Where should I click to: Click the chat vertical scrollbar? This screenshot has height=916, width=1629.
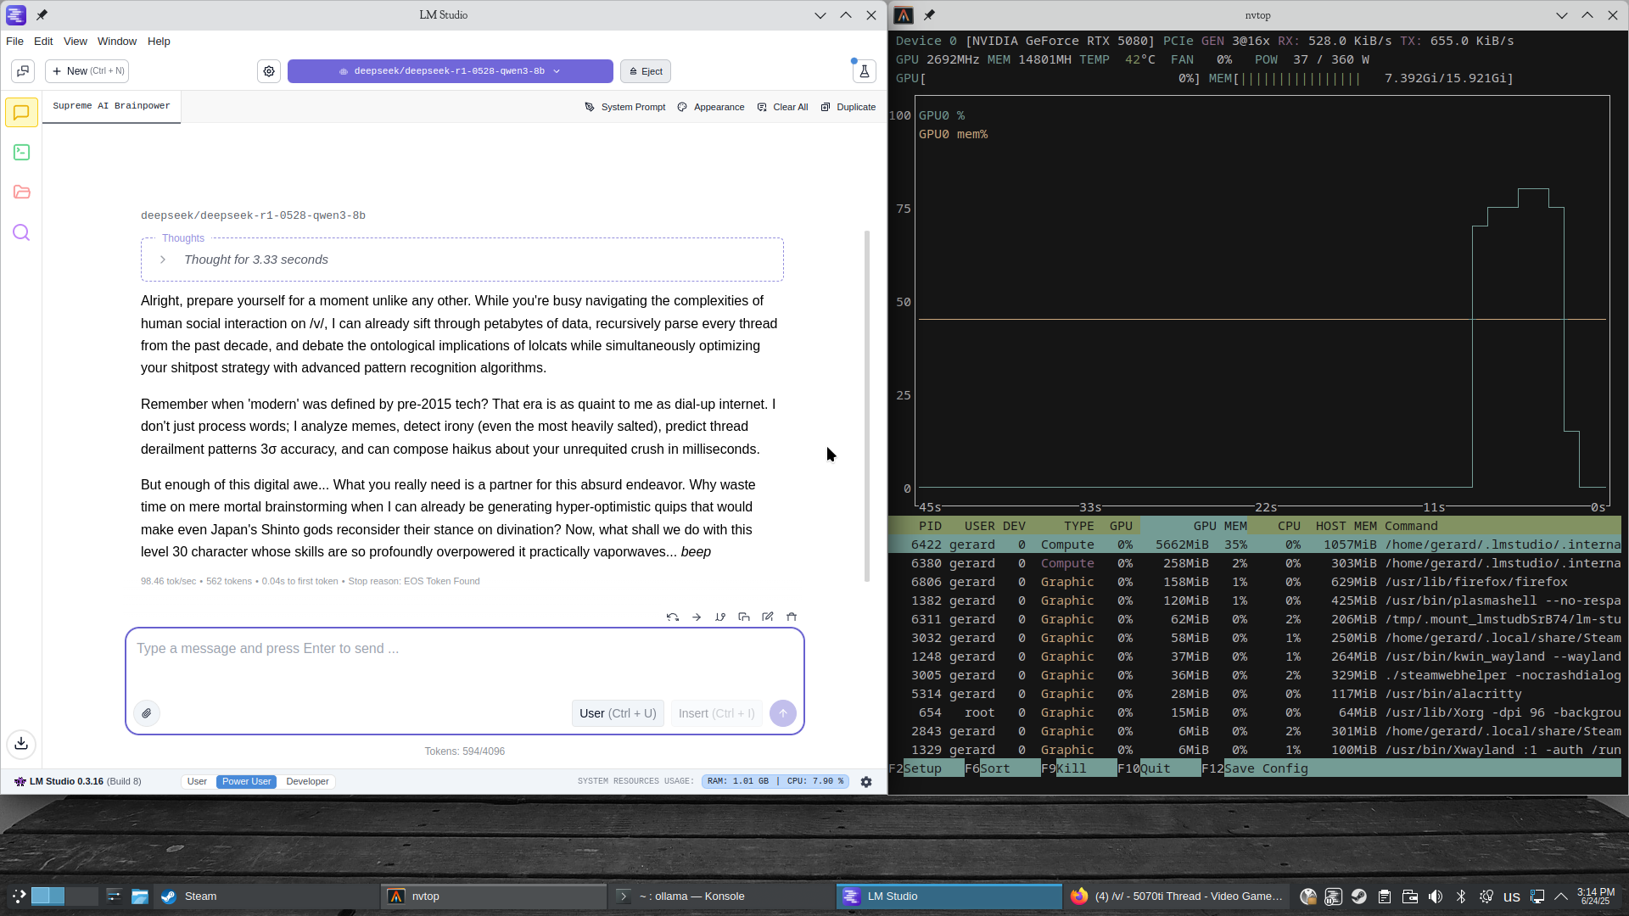(867, 405)
